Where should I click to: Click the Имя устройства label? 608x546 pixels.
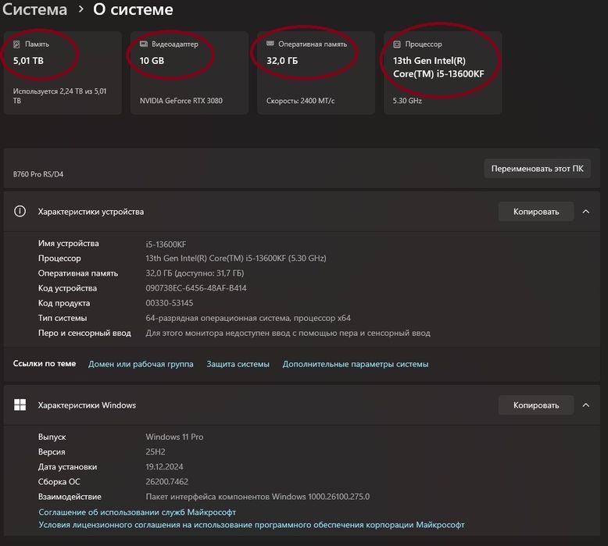pos(68,244)
